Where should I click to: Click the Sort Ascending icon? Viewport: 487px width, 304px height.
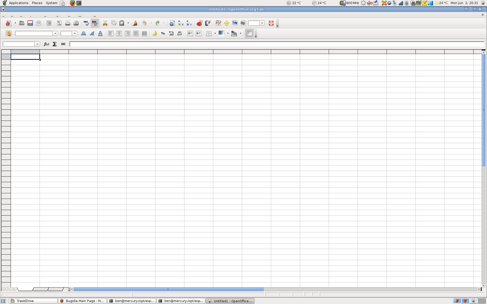[x=181, y=23]
